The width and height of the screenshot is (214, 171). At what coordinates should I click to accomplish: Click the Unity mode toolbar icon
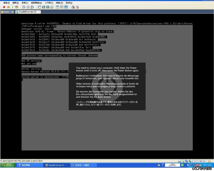[x=52, y=7]
